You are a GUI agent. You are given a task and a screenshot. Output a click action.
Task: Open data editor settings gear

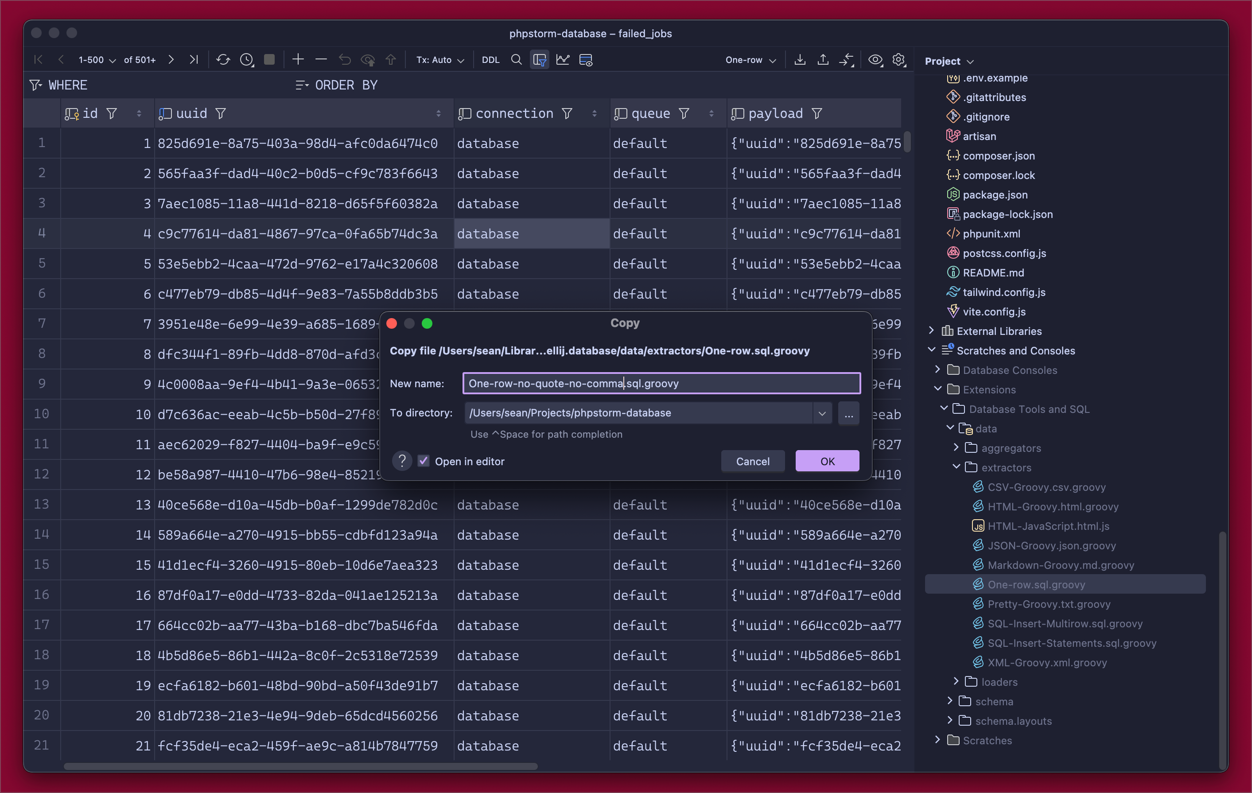point(899,60)
